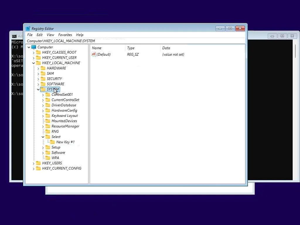Image resolution: width=300 pixels, height=225 pixels.
Task: Click the WPA folder icon
Action: point(48,158)
